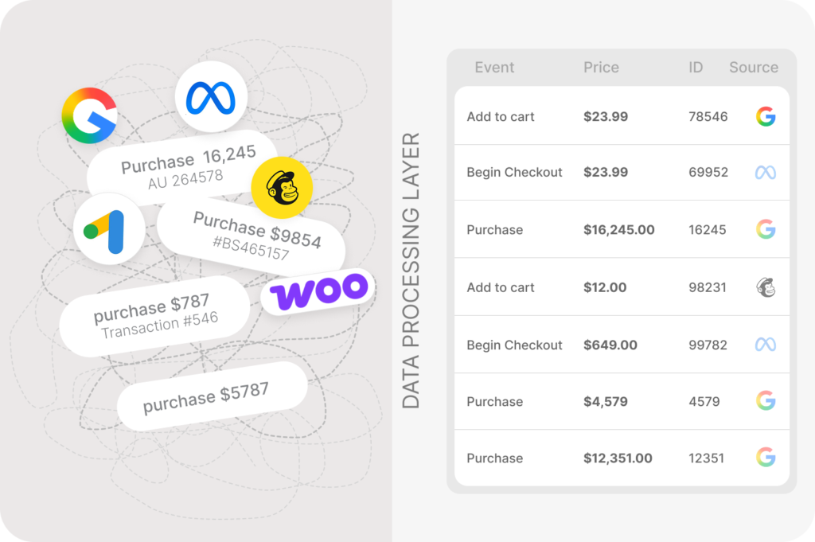
Task: Click the yellow Mailchimp icon
Action: pos(282,189)
